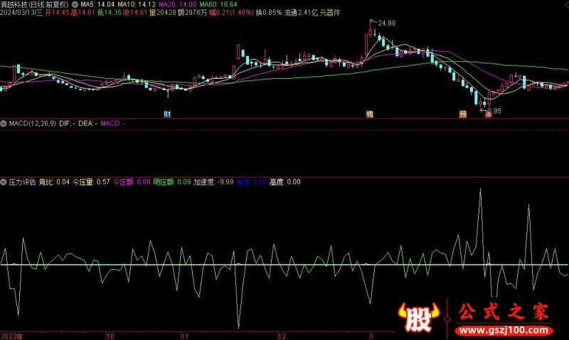This screenshot has width=569, height=340.
Task: Click the 加速度 -9.99 indicator label
Action: pos(213,182)
